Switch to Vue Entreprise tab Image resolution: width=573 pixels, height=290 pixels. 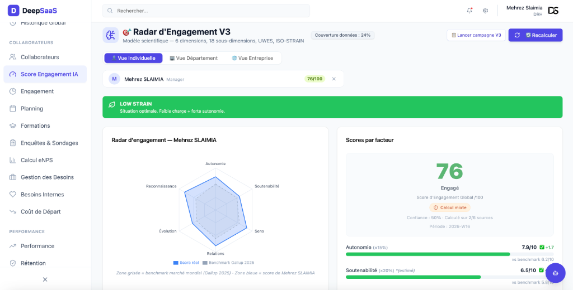coord(252,58)
